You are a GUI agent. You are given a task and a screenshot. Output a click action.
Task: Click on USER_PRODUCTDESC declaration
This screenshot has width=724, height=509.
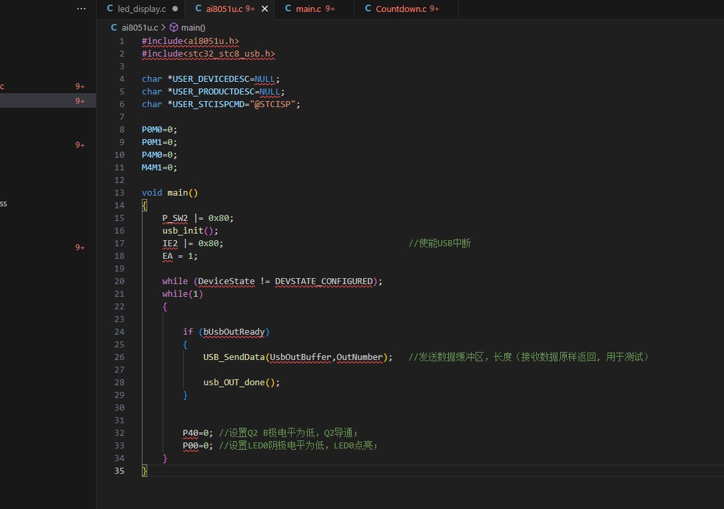213,92
